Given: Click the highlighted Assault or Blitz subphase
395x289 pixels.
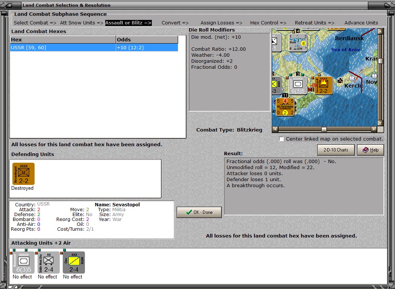Looking at the screenshot, I should pyautogui.click(x=129, y=23).
